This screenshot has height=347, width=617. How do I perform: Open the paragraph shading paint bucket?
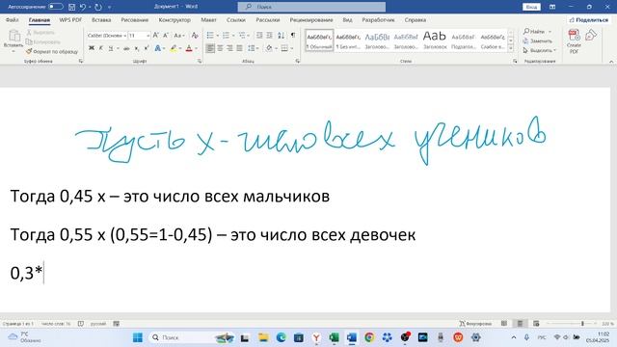tap(269, 48)
